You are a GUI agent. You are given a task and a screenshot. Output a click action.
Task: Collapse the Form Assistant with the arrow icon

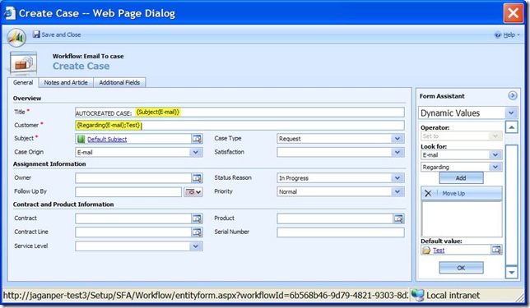513,96
